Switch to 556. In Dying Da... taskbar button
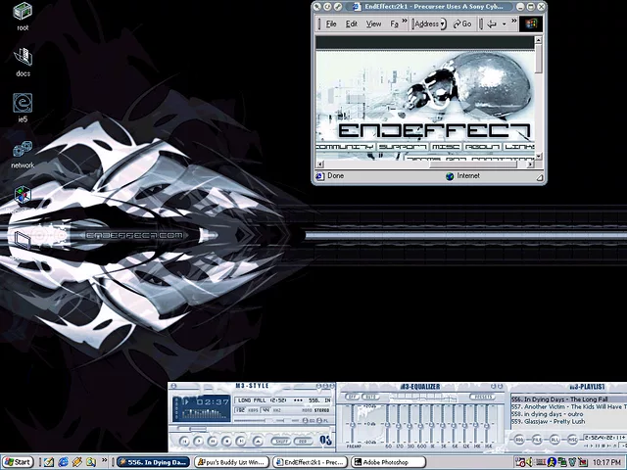627x470 pixels. click(153, 462)
